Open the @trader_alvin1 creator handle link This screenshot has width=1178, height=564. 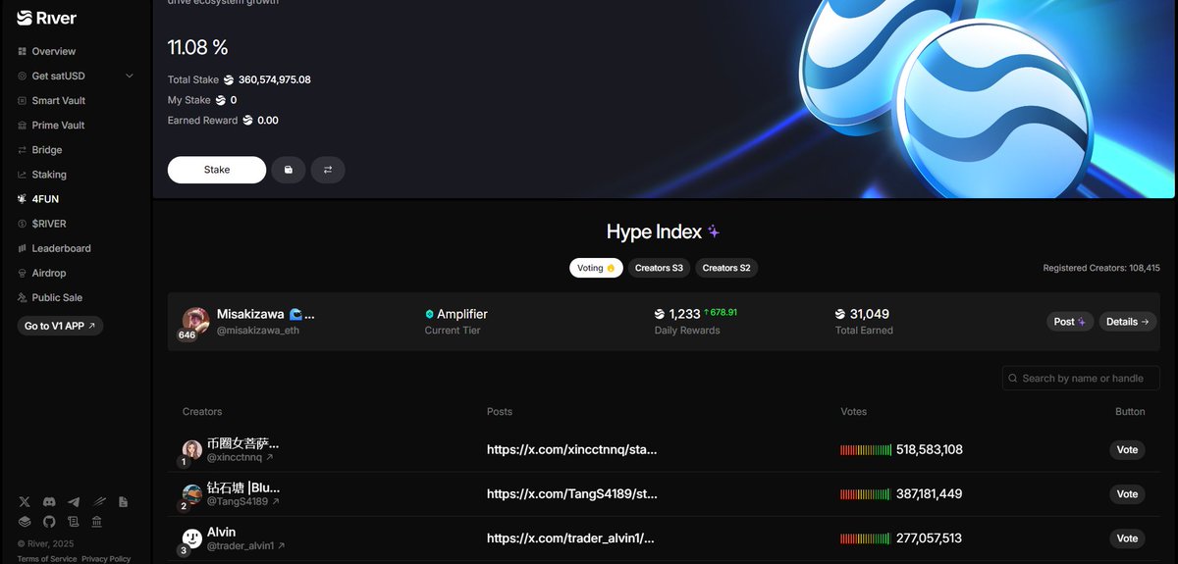click(246, 545)
